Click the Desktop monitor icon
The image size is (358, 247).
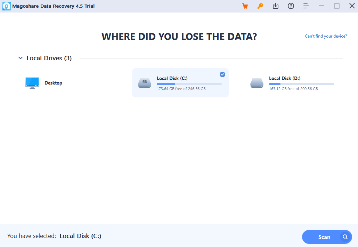(32, 83)
